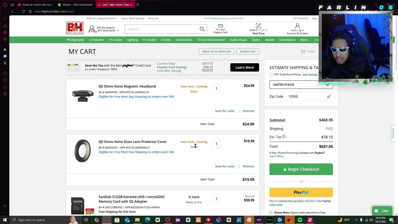The height and width of the screenshot is (224, 398).
Task: Expand the More... category menu
Action: tap(305, 40)
